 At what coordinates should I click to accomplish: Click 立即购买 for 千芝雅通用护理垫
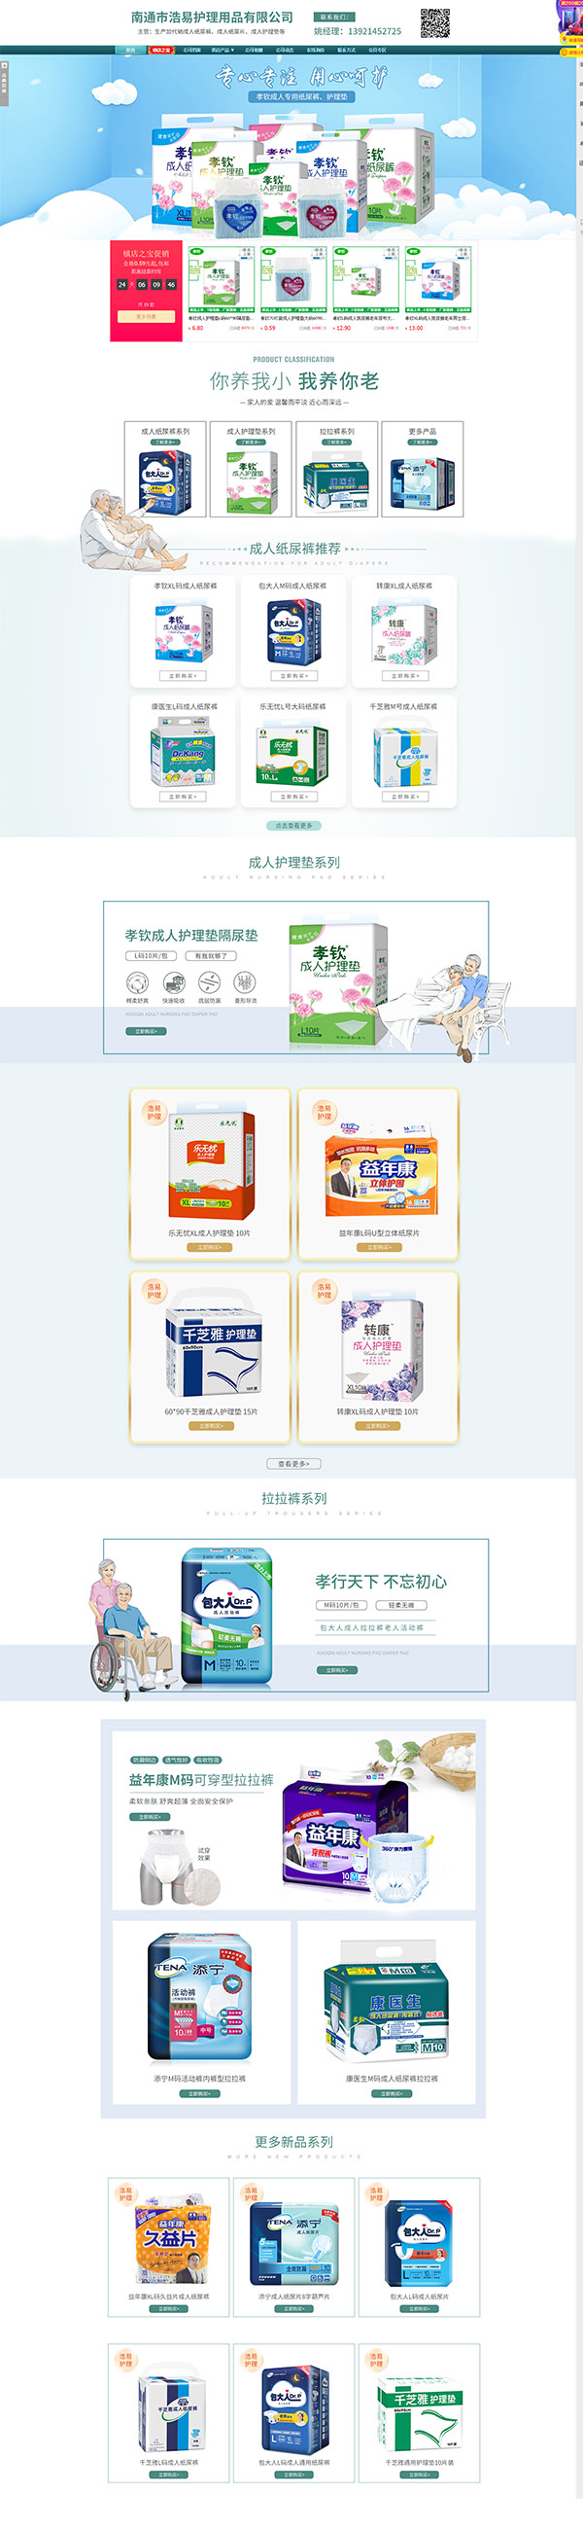(419, 2474)
